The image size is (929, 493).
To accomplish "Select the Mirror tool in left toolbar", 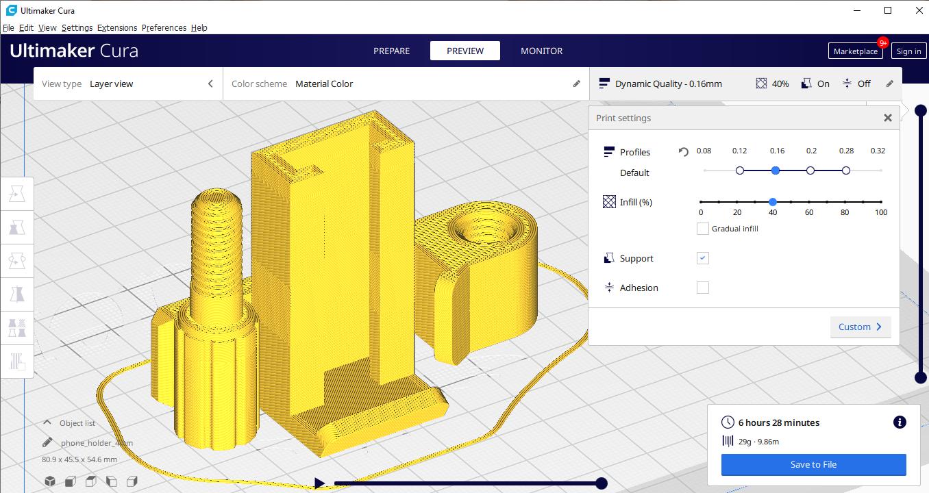I will tap(16, 294).
